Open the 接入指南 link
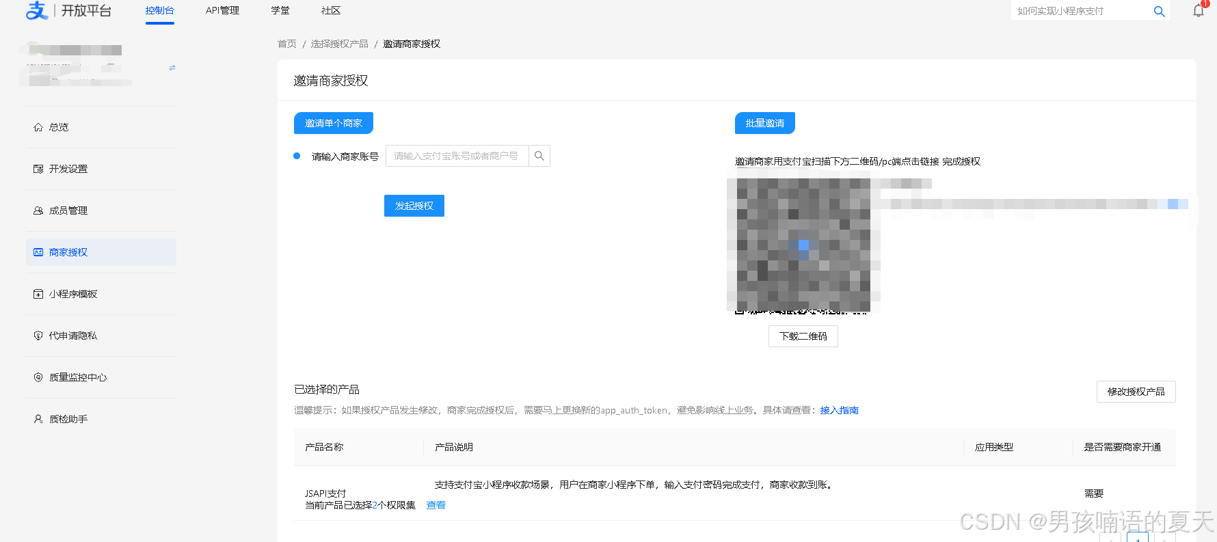1217x542 pixels. click(x=840, y=410)
